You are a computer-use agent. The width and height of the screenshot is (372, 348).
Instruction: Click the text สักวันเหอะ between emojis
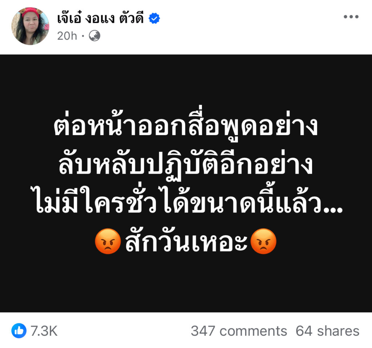click(186, 240)
